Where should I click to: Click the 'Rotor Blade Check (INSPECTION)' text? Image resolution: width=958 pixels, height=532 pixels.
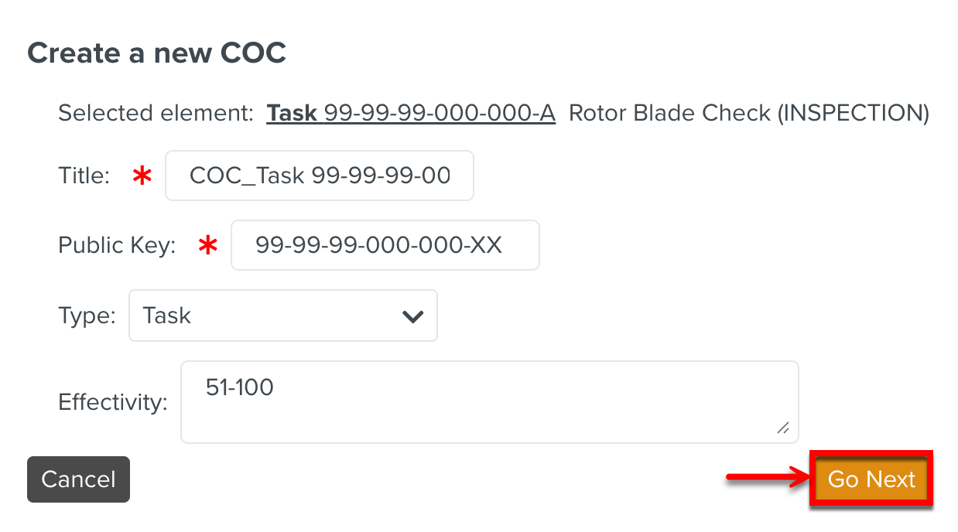click(x=748, y=114)
